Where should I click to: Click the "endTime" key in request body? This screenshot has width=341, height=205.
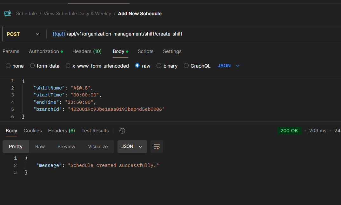pos(46,102)
